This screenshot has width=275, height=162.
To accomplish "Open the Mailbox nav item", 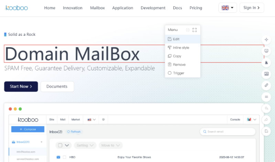I will pos(97,8).
